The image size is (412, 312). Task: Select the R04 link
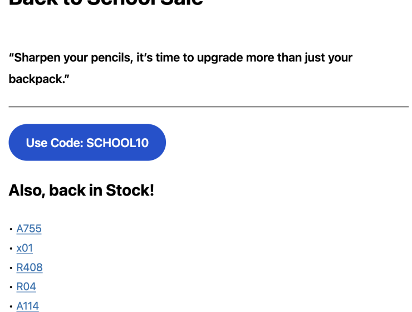pos(26,286)
